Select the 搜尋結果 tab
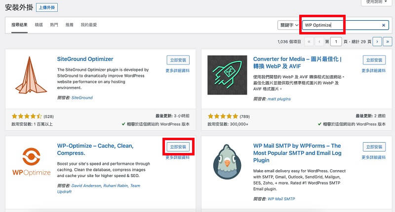Image resolution: width=395 pixels, height=212 pixels. [19, 25]
